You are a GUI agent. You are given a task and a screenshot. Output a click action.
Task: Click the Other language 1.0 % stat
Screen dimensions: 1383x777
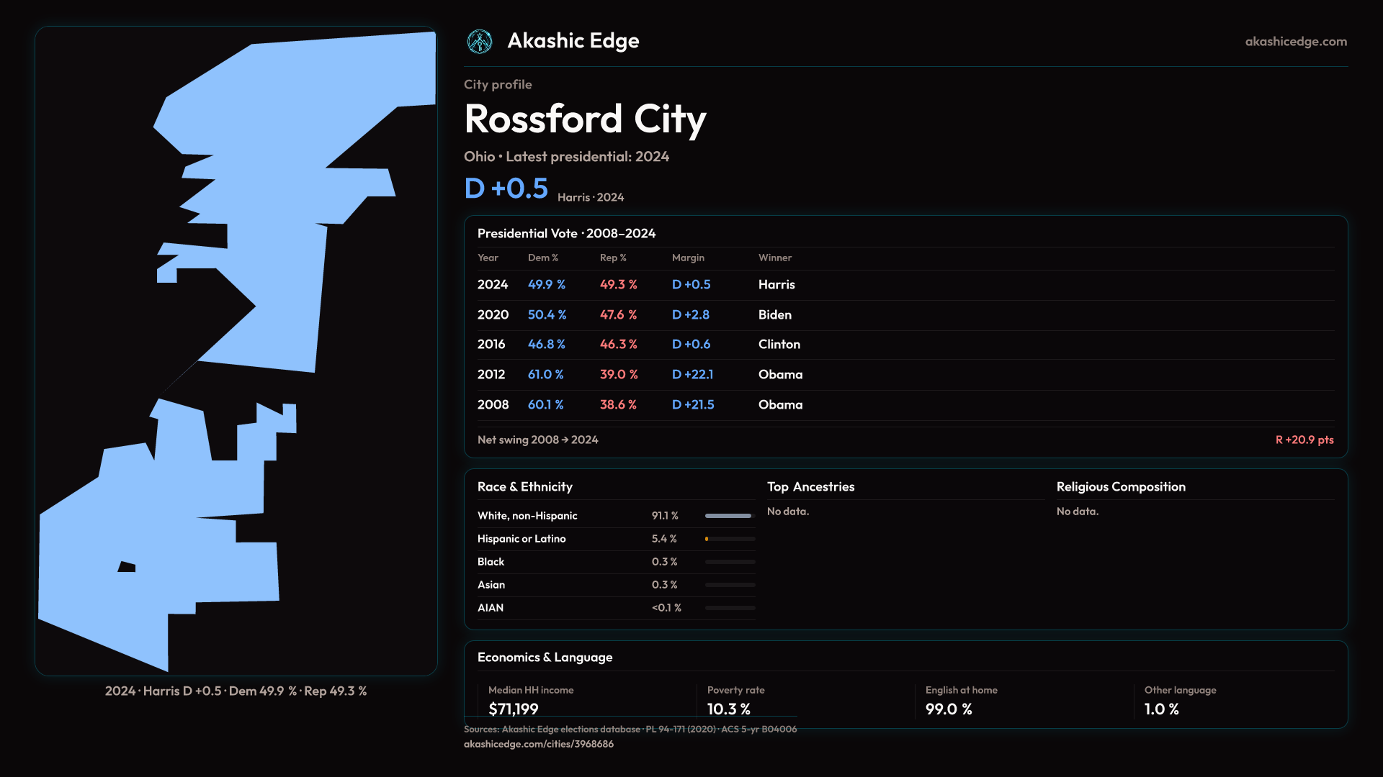pos(1161,709)
